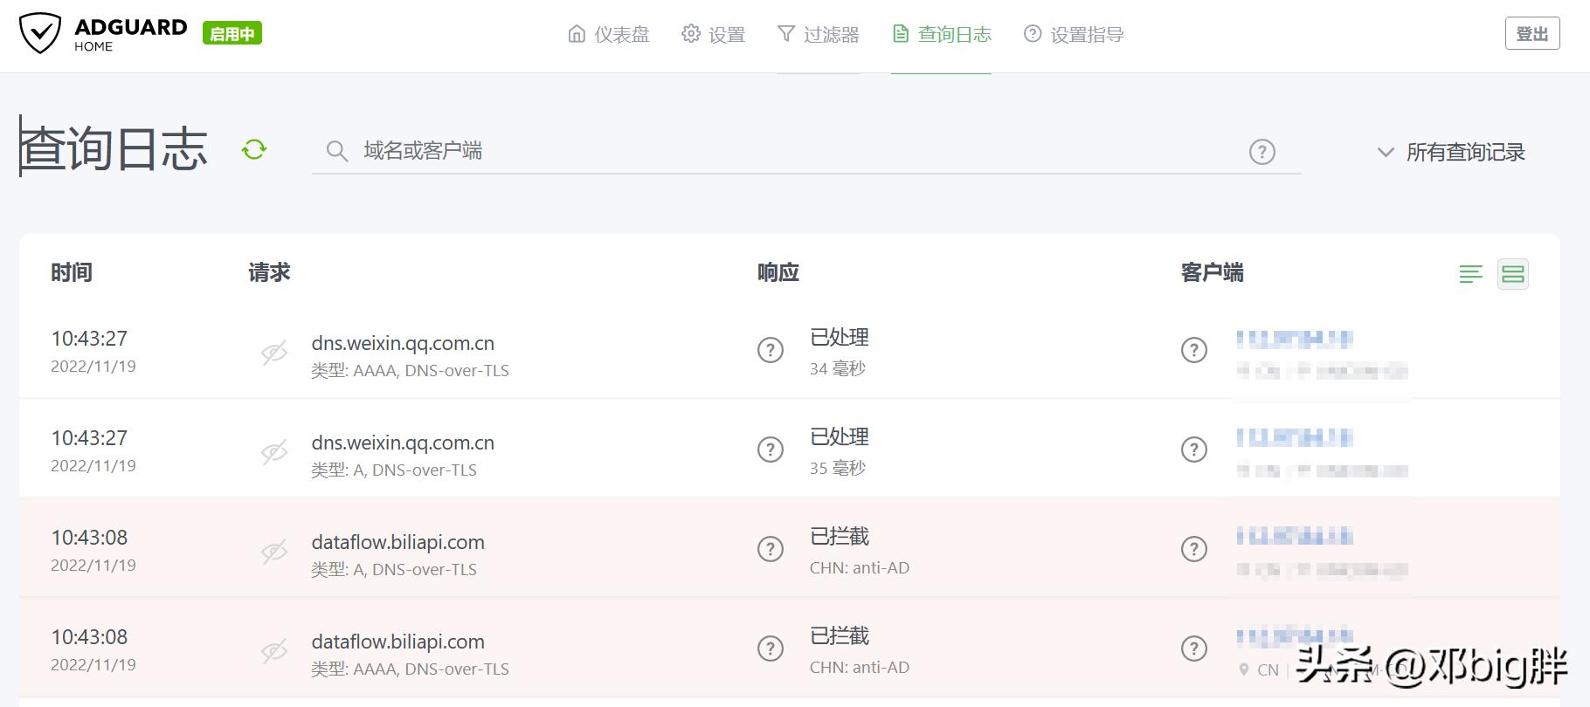Switch to compact list view icon

click(x=1471, y=274)
